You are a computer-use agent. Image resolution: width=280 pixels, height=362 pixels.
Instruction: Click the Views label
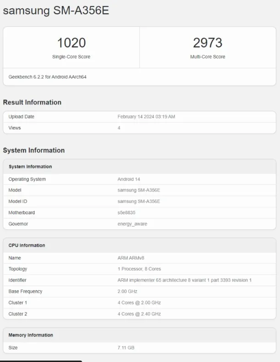15,128
